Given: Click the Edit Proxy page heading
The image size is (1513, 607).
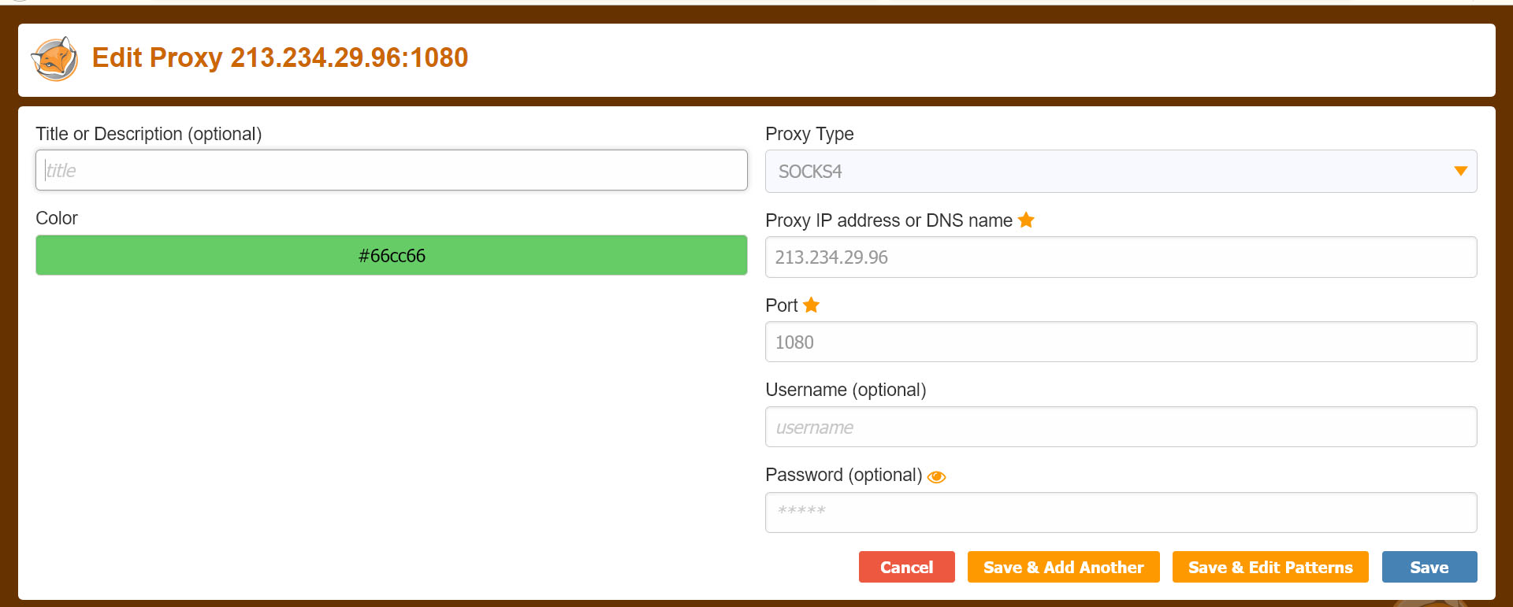Looking at the screenshot, I should (280, 57).
